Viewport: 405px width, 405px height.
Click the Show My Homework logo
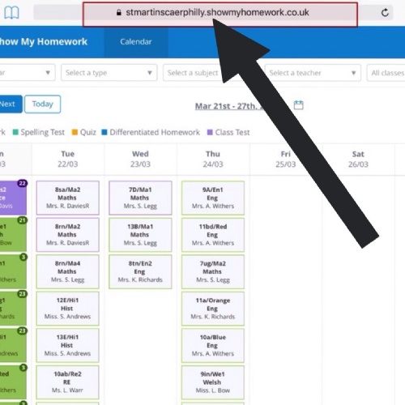(43, 41)
